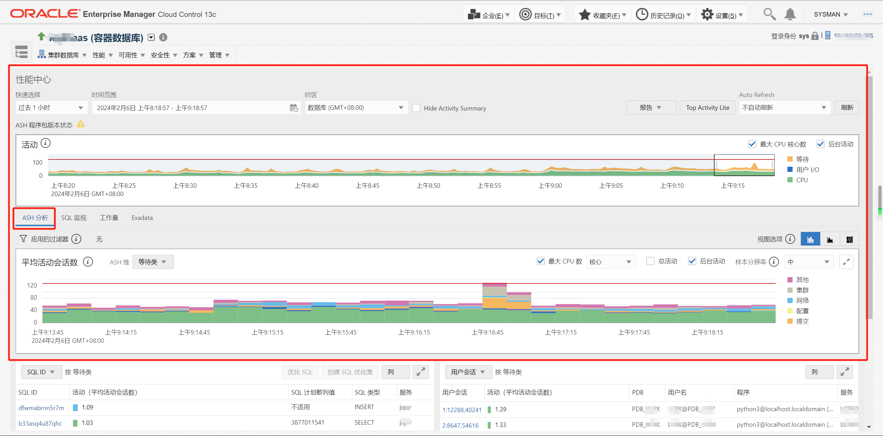Open the three-dot overflow menu in header
The image size is (883, 436).
867,14
